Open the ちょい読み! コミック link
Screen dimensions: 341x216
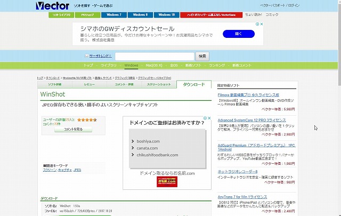(x=262, y=14)
